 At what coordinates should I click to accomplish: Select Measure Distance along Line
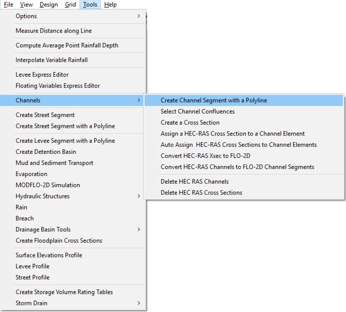point(53,31)
